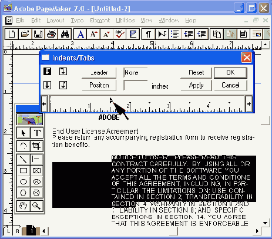Click the position inches input field
Viewport: 272px width, 239px height.
coord(136,85)
